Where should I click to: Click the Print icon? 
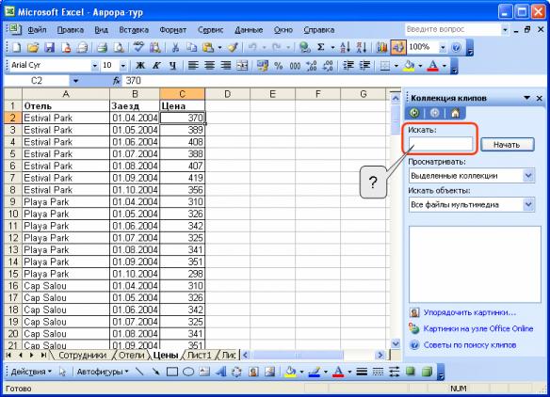click(x=103, y=47)
